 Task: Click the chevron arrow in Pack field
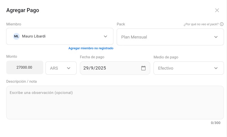[x=216, y=37]
